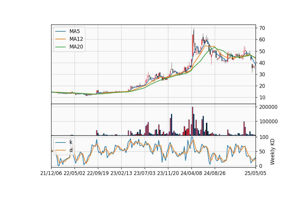The width and height of the screenshot is (284, 204).
Task: Click the 24/04/08 date tick label
Action: coord(191,173)
